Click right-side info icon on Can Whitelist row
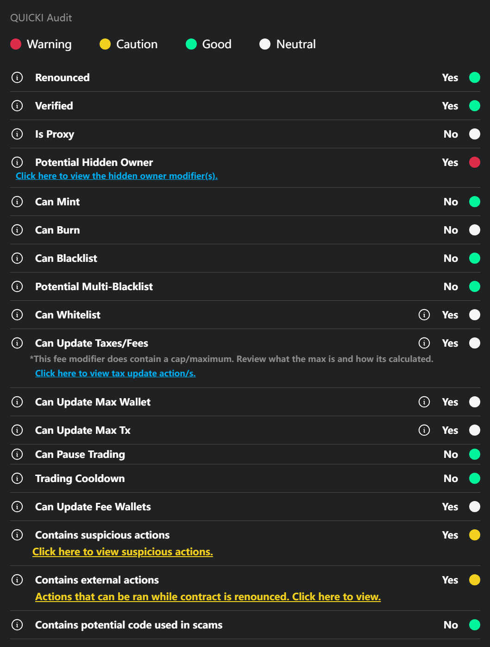Image resolution: width=490 pixels, height=647 pixels. [424, 315]
